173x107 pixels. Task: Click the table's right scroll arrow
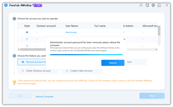(x=156, y=49)
